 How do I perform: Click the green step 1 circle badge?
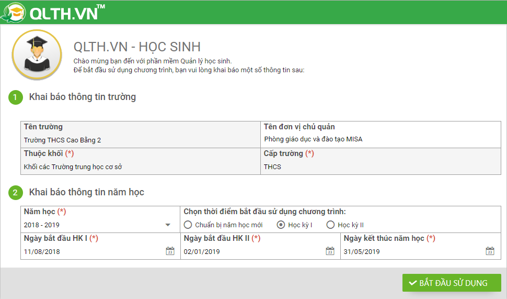point(16,97)
